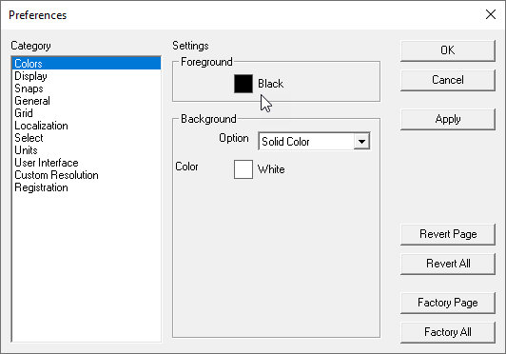506x354 pixels.
Task: Click the Factory All button
Action: click(448, 332)
